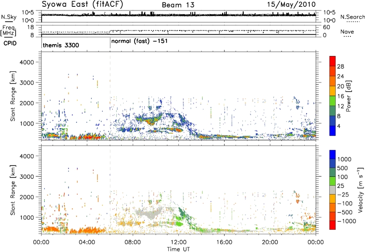The height and width of the screenshot is (252, 365).
Task: Click the 'themis 3300' CPID text
Action: click(61, 45)
